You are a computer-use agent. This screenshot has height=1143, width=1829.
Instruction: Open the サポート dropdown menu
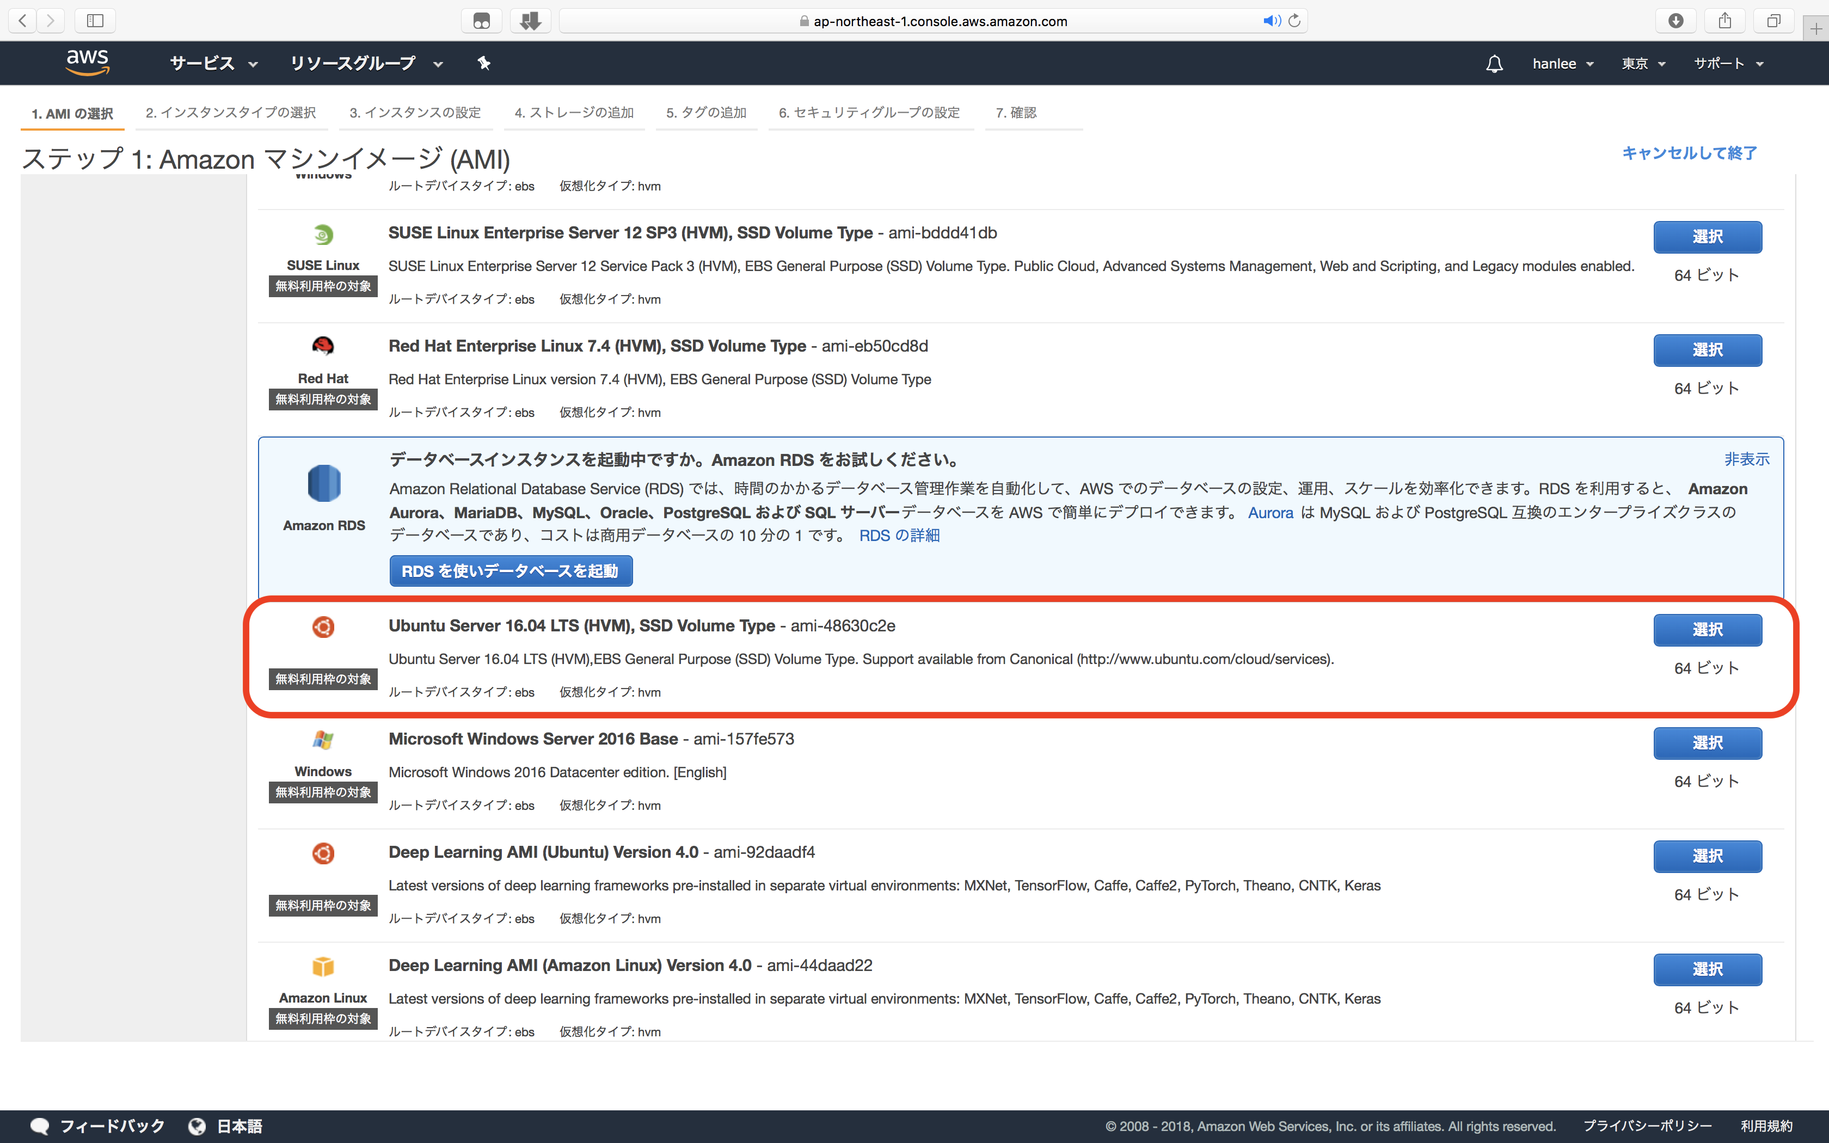point(1728,64)
